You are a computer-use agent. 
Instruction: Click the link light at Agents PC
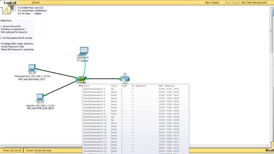pos(46,95)
